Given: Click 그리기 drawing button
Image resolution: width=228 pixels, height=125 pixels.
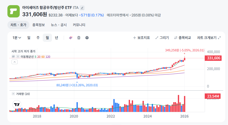Looking at the screenshot, I should point(162,38).
